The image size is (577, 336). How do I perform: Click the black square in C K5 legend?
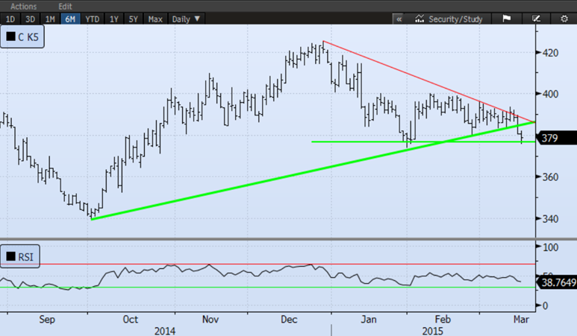11,36
